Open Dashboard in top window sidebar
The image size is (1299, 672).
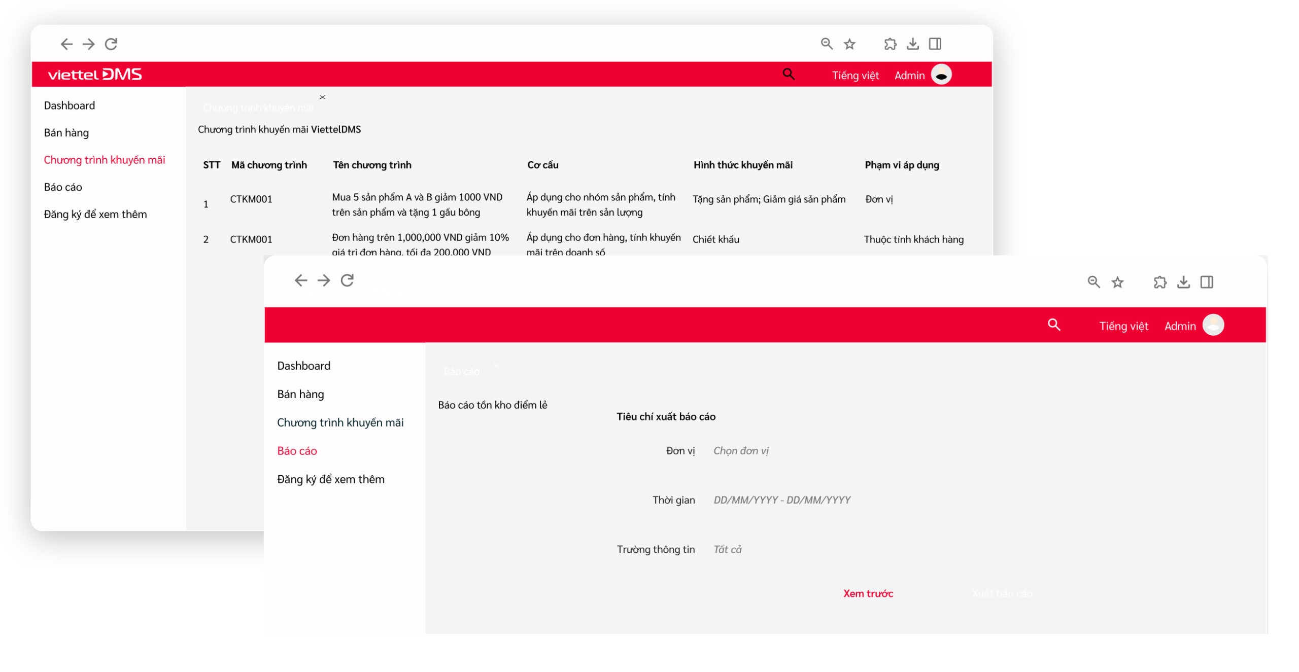pos(70,105)
